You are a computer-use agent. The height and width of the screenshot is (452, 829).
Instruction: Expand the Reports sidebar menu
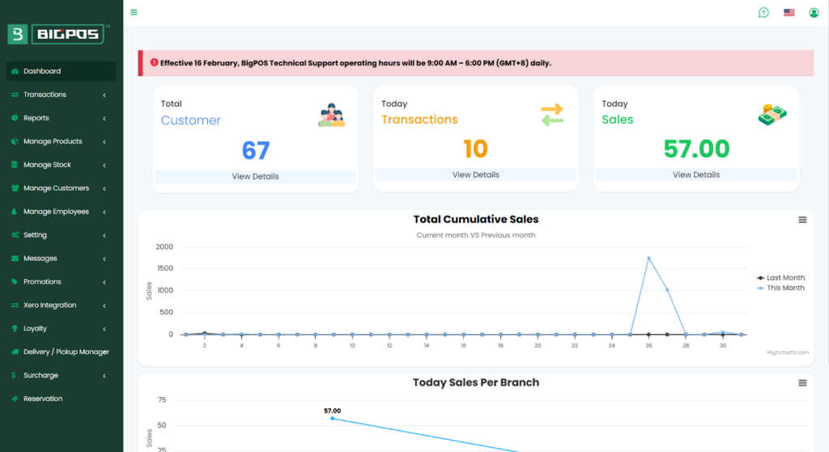[x=61, y=118]
